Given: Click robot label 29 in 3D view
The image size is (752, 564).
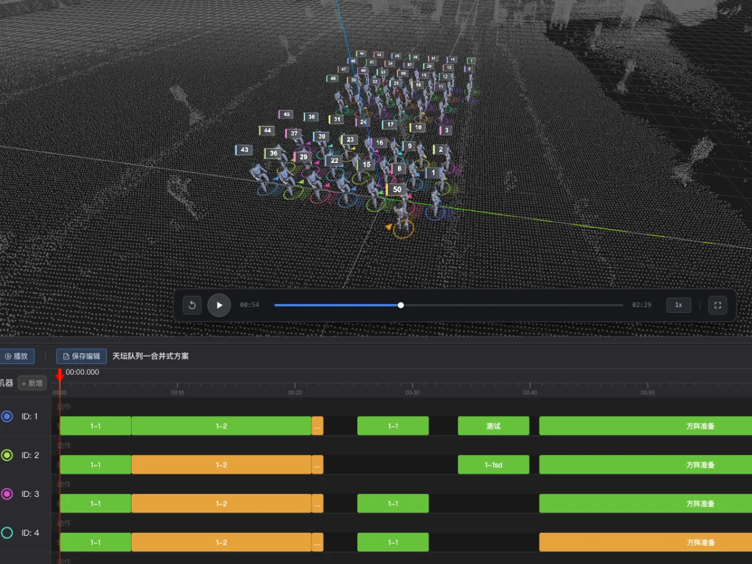Looking at the screenshot, I should (303, 157).
